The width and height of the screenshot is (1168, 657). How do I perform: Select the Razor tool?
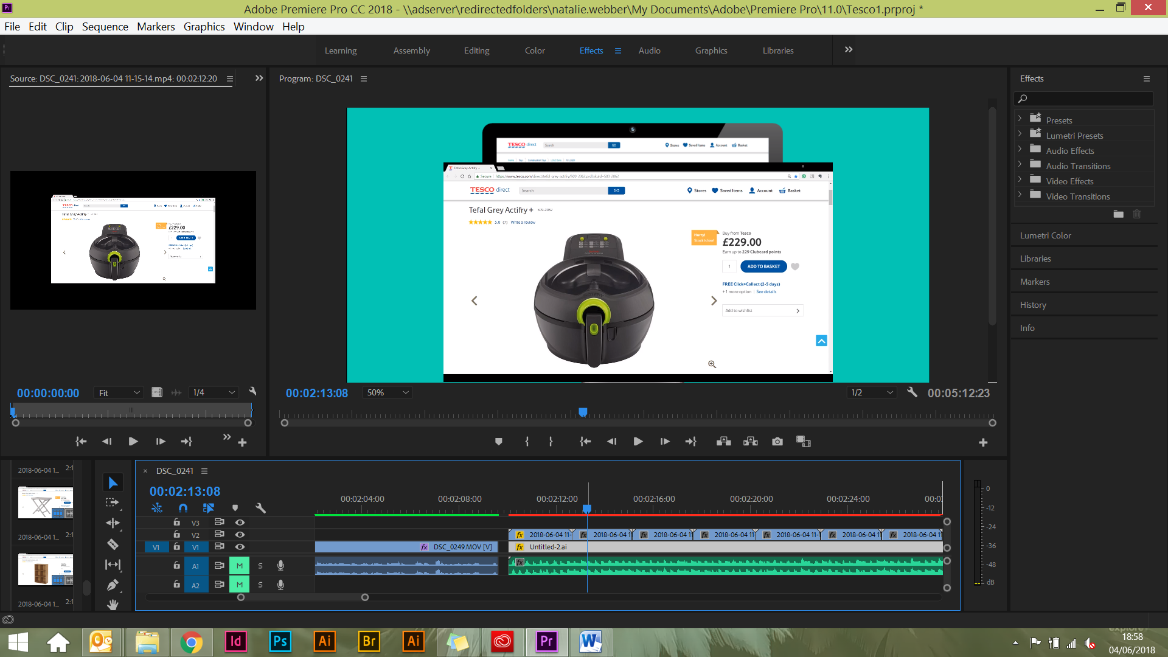[113, 544]
